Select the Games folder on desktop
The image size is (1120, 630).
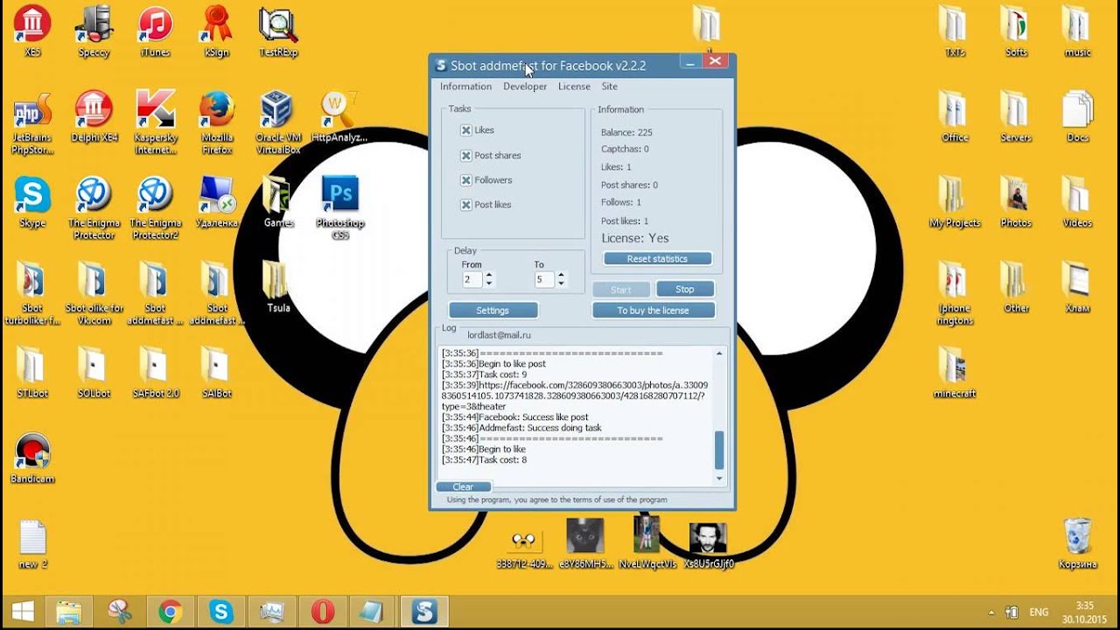click(278, 201)
